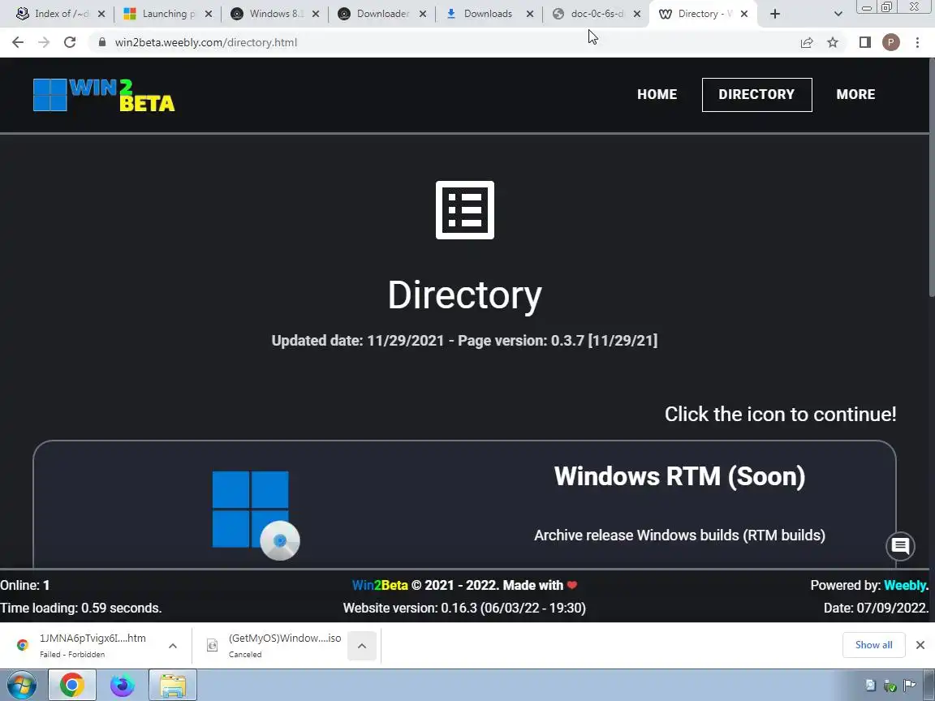Viewport: 935px width, 701px height.
Task: Open the chat bubble widget
Action: pyautogui.click(x=900, y=545)
